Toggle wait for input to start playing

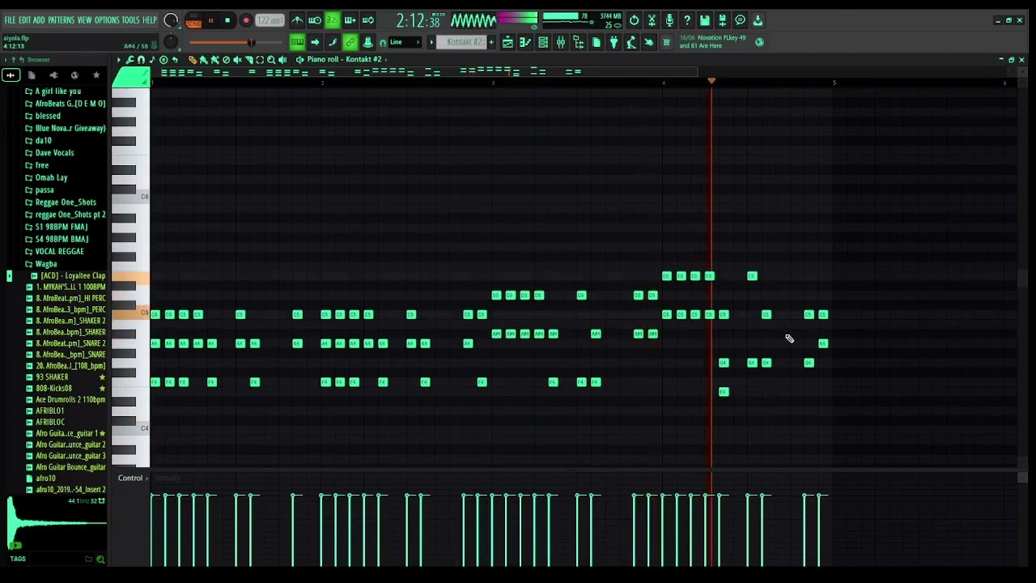click(315, 20)
